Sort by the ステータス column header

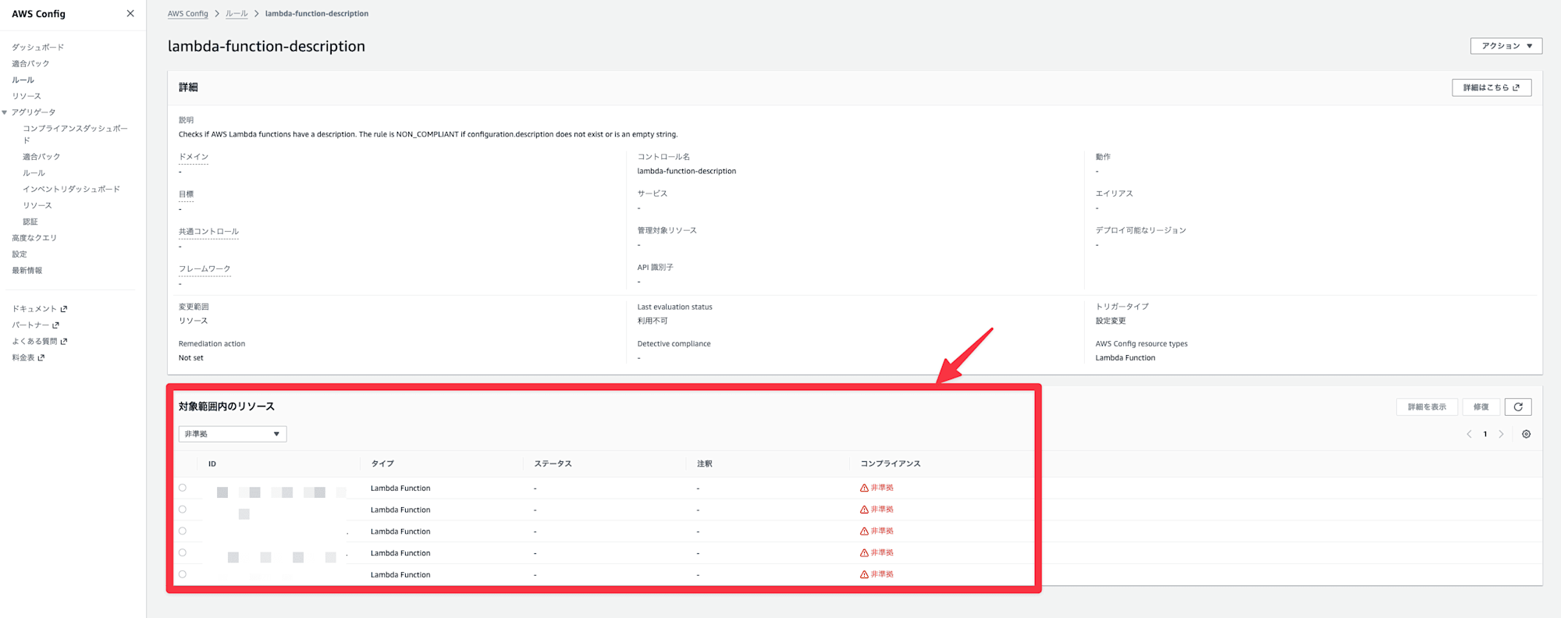(x=553, y=464)
